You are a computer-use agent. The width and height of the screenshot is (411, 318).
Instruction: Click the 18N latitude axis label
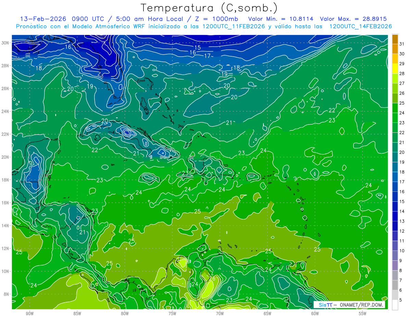click(x=5, y=180)
